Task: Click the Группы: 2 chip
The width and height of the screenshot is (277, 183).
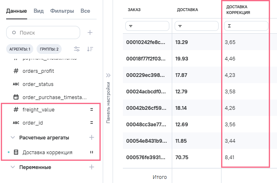Action: [49, 49]
